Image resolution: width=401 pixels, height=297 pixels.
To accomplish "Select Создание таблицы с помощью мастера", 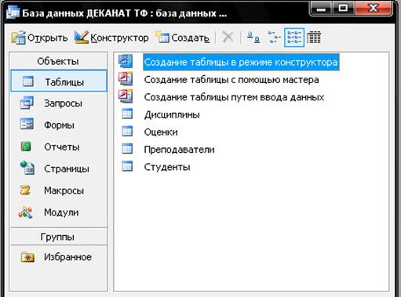I will (x=231, y=80).
